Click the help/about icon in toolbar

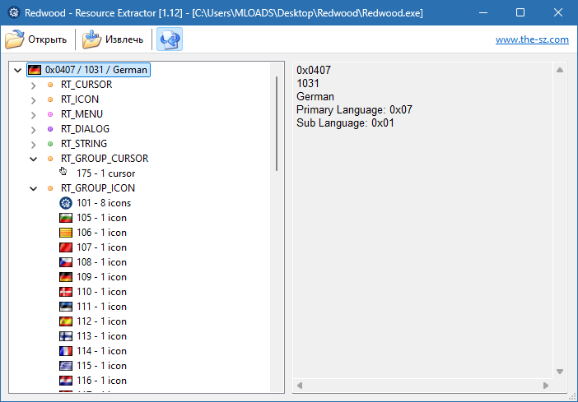(x=170, y=39)
